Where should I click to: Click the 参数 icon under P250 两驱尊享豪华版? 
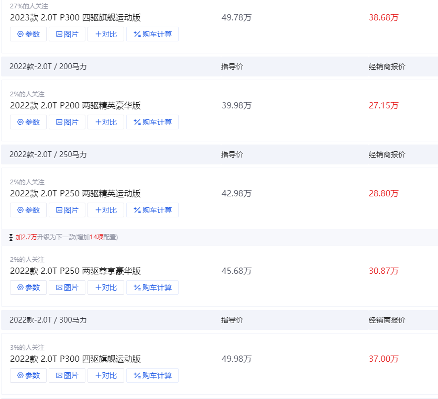(x=28, y=287)
